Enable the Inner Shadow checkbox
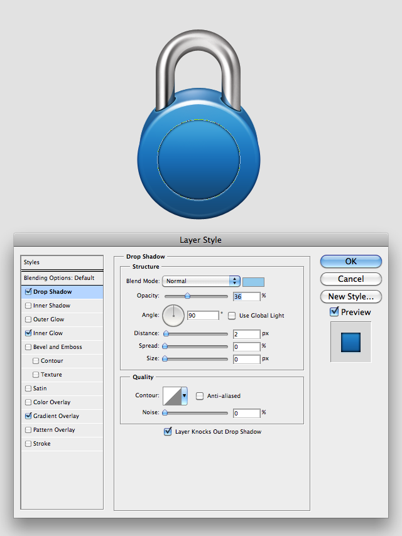402x536 pixels. [x=28, y=306]
